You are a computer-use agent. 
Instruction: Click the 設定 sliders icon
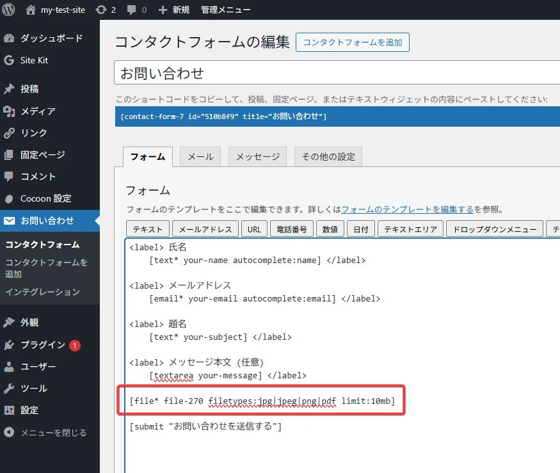click(9, 410)
